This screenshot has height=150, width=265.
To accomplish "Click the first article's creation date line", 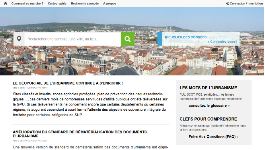I will 30,88.
